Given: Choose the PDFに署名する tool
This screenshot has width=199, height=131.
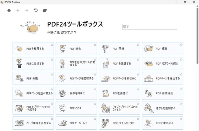Looking at the screenshot, I should 163,123.
